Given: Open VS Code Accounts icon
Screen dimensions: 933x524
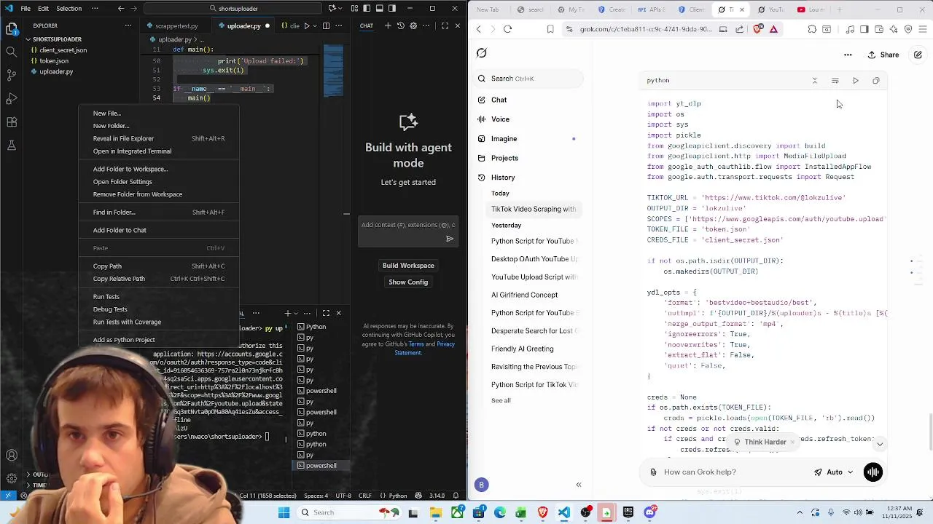Looking at the screenshot, I should [12, 456].
